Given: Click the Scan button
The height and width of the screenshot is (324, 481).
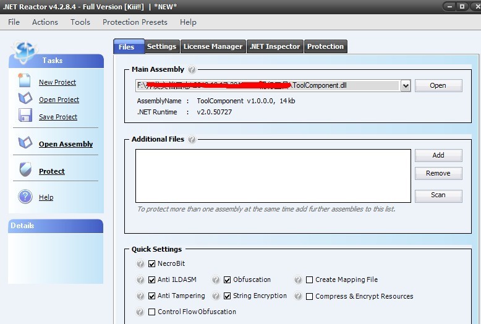Looking at the screenshot, I should pos(438,195).
